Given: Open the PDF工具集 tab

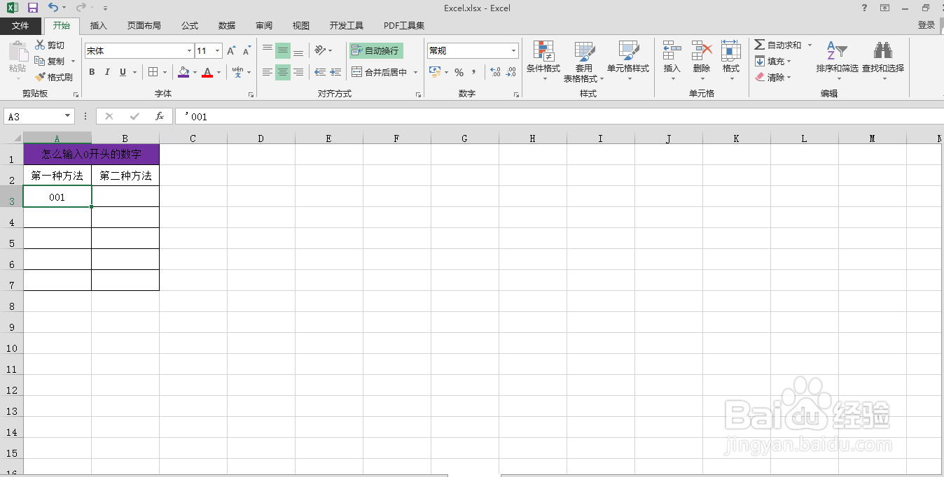Looking at the screenshot, I should (x=404, y=25).
